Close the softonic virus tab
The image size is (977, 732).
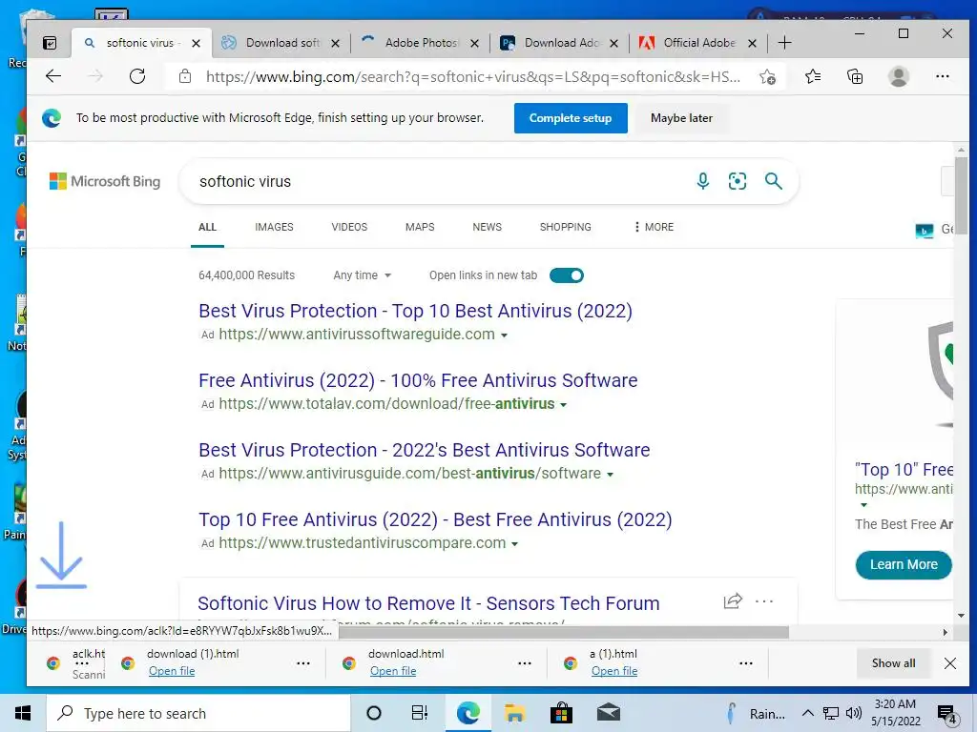click(x=196, y=43)
